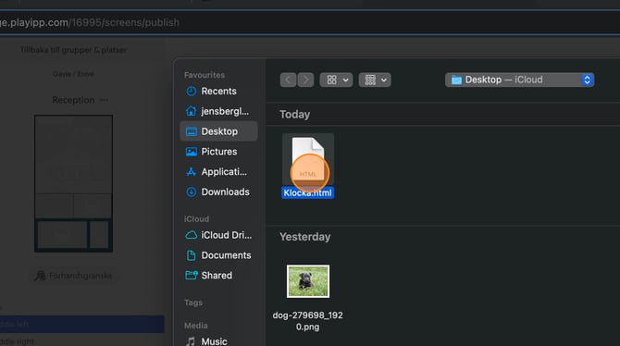Viewport: 620px width, 346px height.
Task: Select the Klocka.html file icon
Action: [307, 160]
